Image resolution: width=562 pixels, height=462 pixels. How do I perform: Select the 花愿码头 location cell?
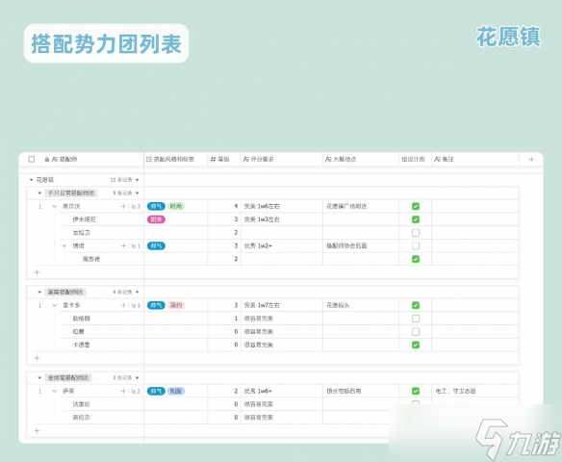coord(361,305)
